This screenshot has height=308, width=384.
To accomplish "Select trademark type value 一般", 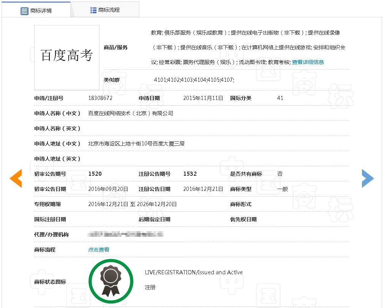I will click(283, 189).
